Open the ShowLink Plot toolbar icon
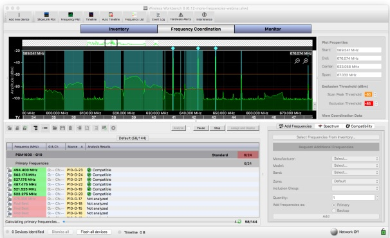Screen dimensions: 390x238 pyautogui.click(x=46, y=17)
